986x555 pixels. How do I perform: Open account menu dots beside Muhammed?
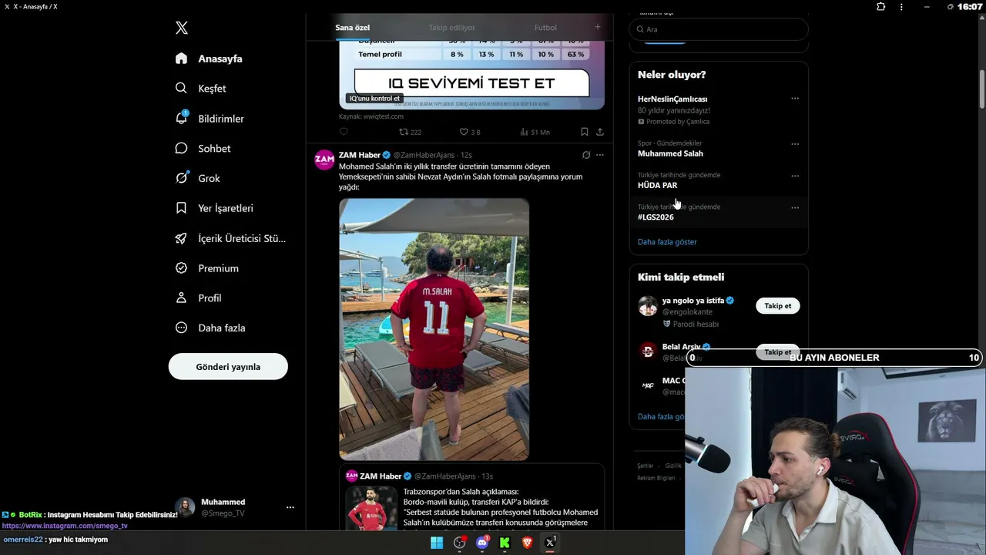click(x=290, y=507)
